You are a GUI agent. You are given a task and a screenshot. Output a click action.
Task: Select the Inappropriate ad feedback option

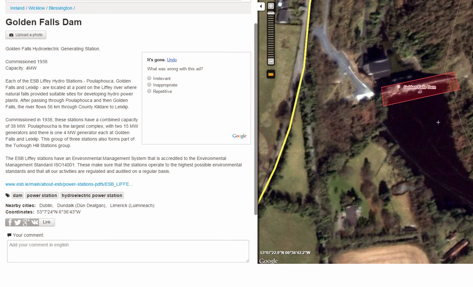click(x=149, y=84)
